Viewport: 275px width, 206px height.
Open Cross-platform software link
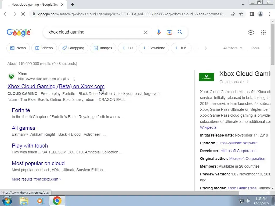coord(237,143)
